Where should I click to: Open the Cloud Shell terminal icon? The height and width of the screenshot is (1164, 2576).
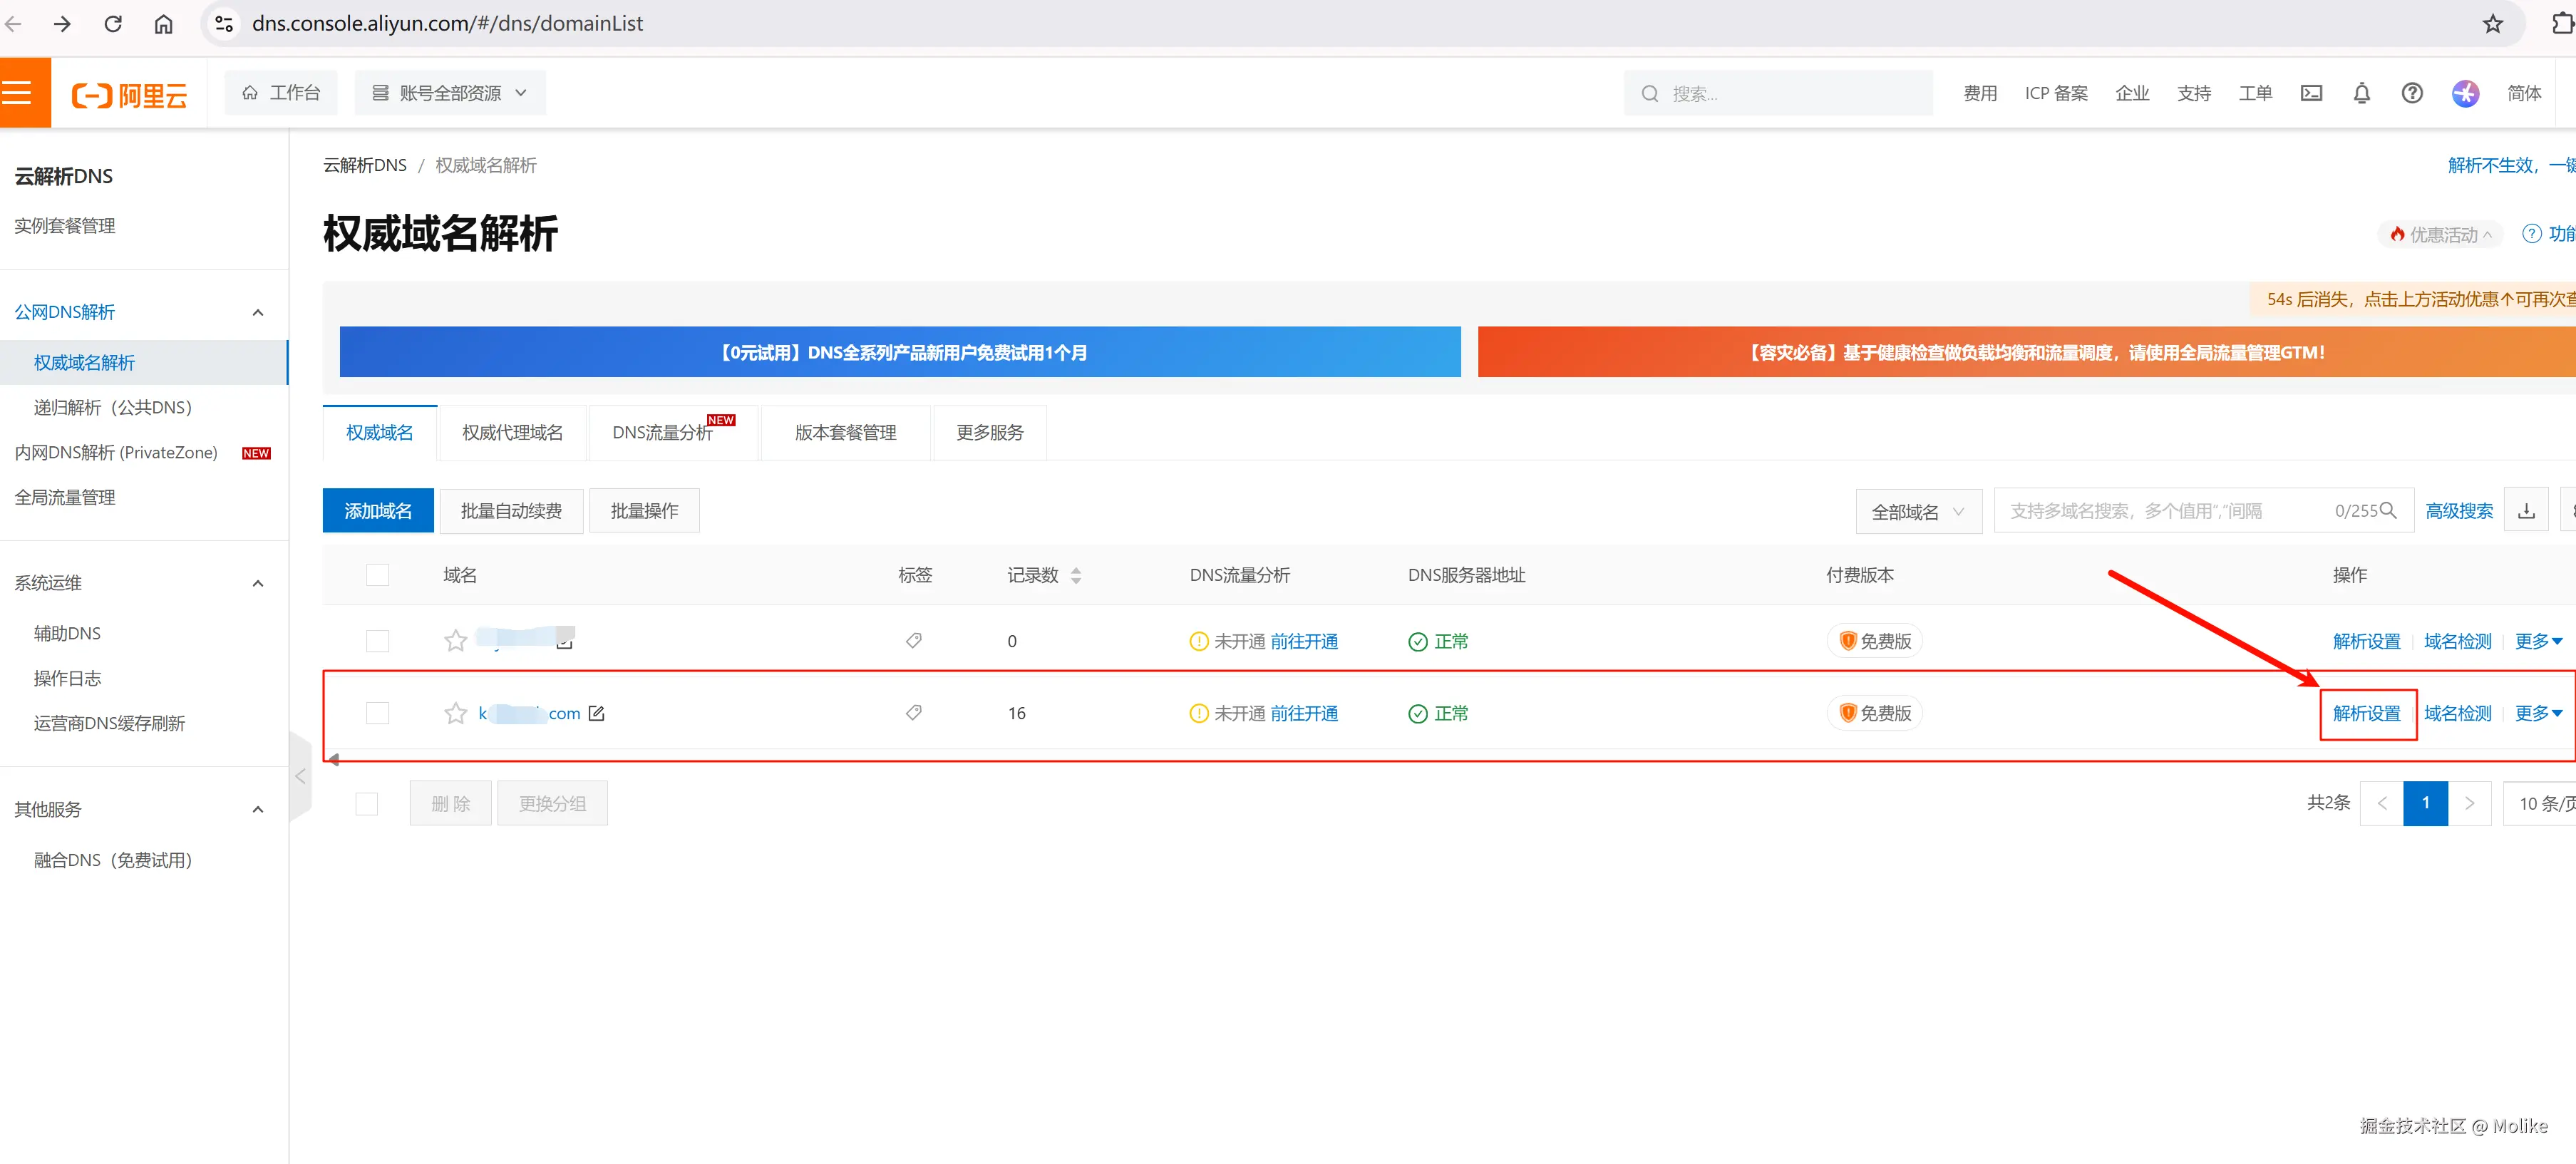tap(2311, 94)
